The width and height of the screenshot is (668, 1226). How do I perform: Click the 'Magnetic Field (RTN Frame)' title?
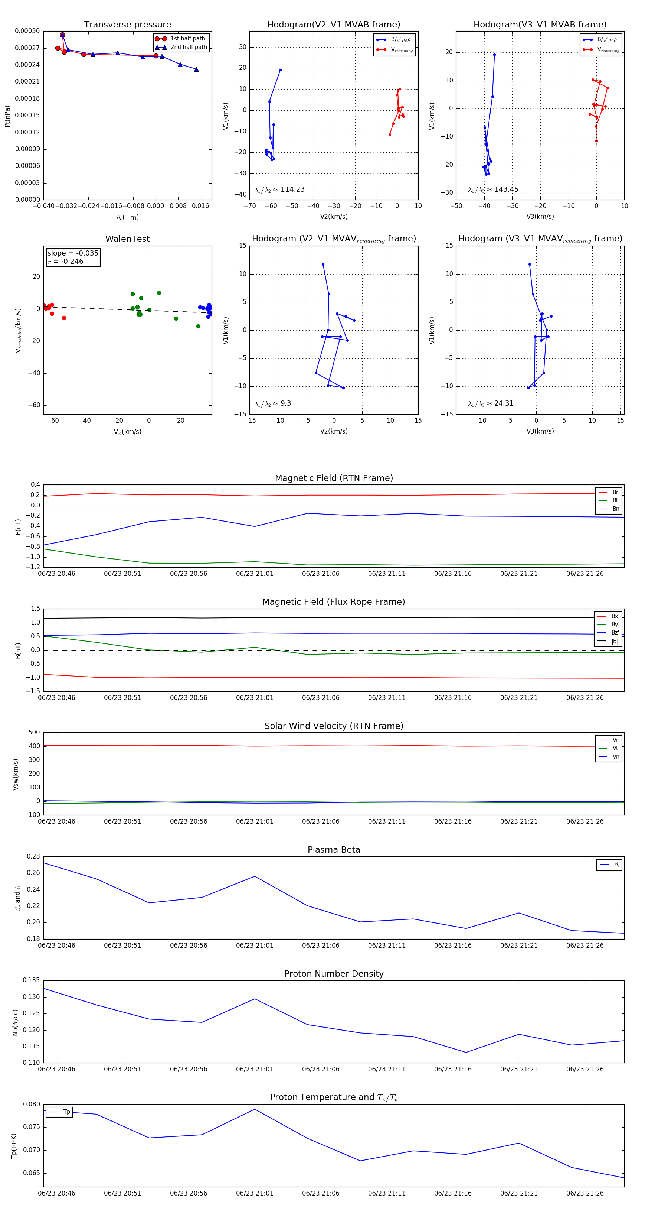tap(334, 478)
